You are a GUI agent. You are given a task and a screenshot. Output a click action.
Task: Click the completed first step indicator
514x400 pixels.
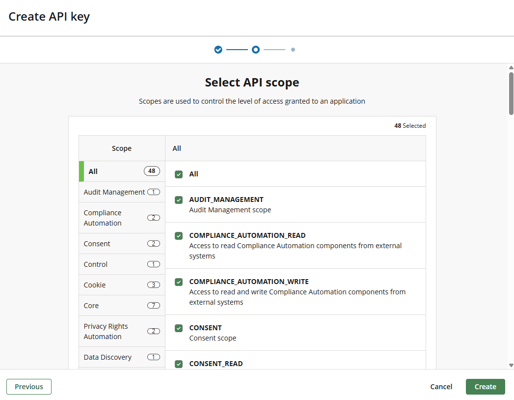218,50
